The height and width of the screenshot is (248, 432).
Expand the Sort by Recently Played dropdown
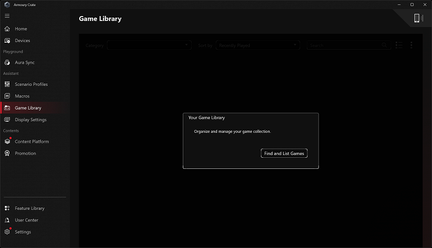point(258,45)
